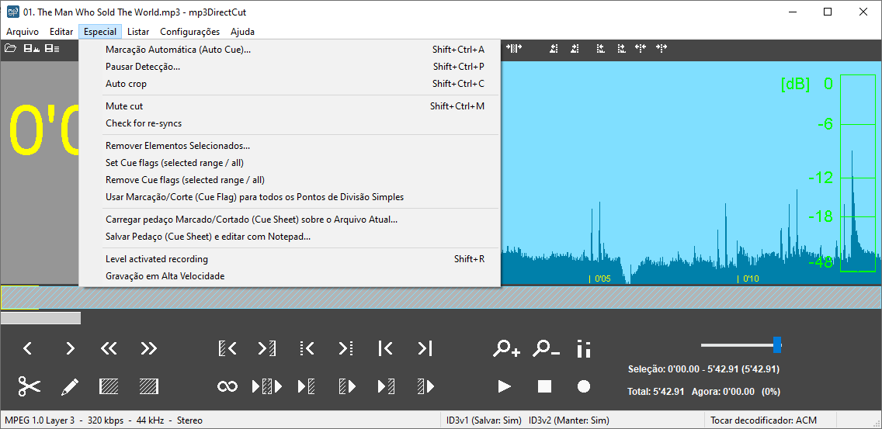This screenshot has width=882, height=429.
Task: Click hatched bar with left arrow icon
Action: coord(227,348)
